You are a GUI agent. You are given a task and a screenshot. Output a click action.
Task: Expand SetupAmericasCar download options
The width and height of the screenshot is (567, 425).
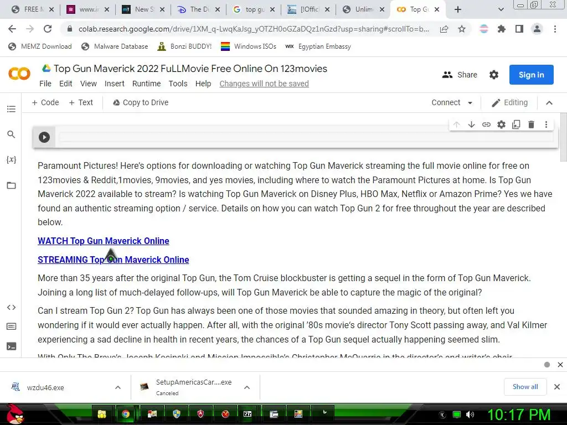[x=247, y=387]
